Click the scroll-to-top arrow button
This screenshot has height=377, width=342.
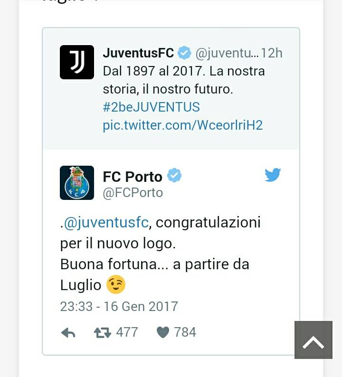(x=313, y=340)
